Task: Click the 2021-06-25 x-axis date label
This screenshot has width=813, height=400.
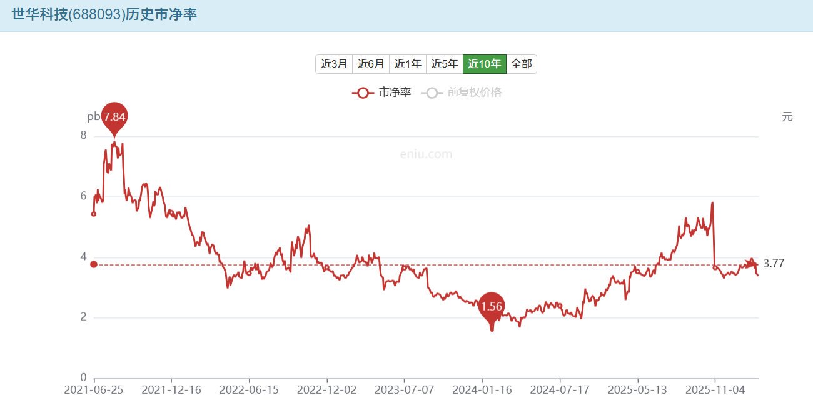Action: (94, 389)
